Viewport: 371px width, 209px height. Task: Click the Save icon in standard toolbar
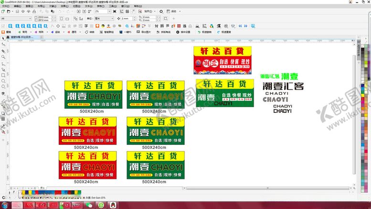point(17,11)
